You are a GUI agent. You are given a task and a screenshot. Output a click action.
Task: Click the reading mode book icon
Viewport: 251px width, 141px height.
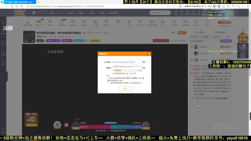pyautogui.click(x=22, y=6)
